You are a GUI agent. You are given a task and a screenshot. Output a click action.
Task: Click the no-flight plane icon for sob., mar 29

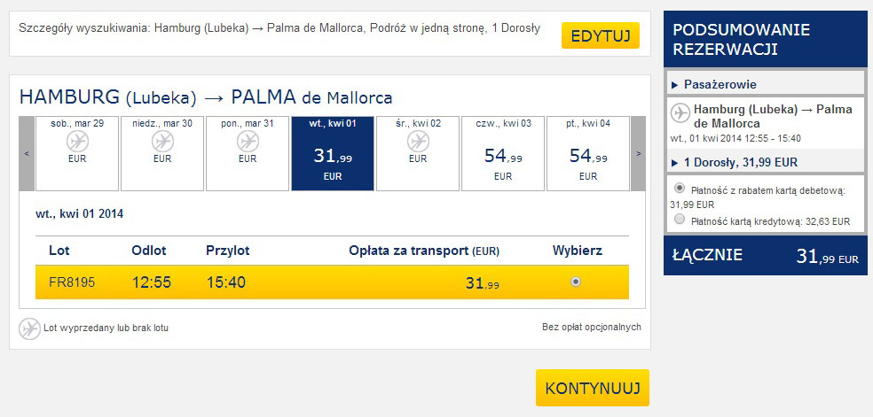(77, 142)
